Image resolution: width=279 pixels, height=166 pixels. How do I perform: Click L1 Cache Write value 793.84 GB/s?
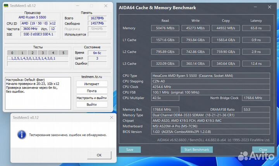[196, 40]
